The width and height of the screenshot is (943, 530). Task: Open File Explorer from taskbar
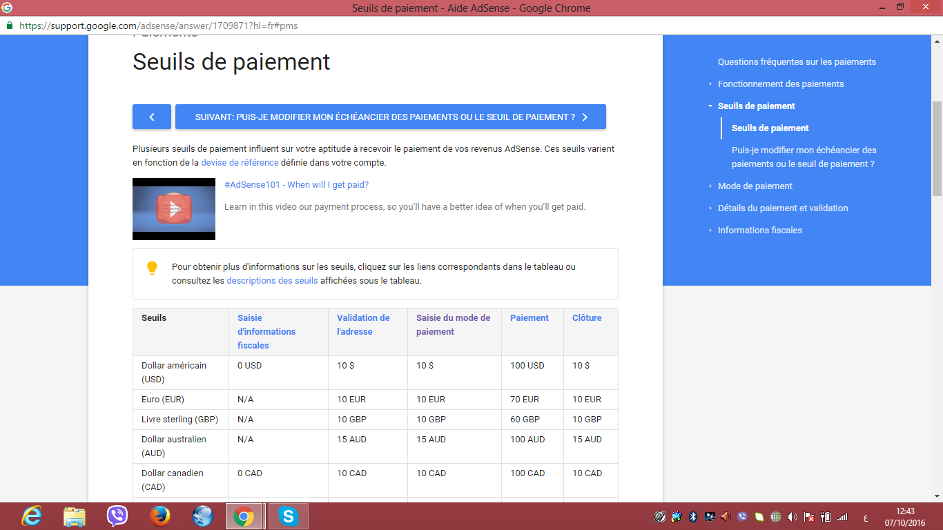tap(75, 516)
